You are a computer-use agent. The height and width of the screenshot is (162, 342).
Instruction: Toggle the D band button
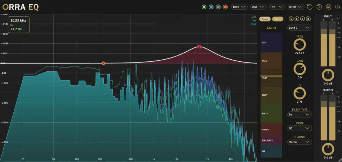coord(302,19)
